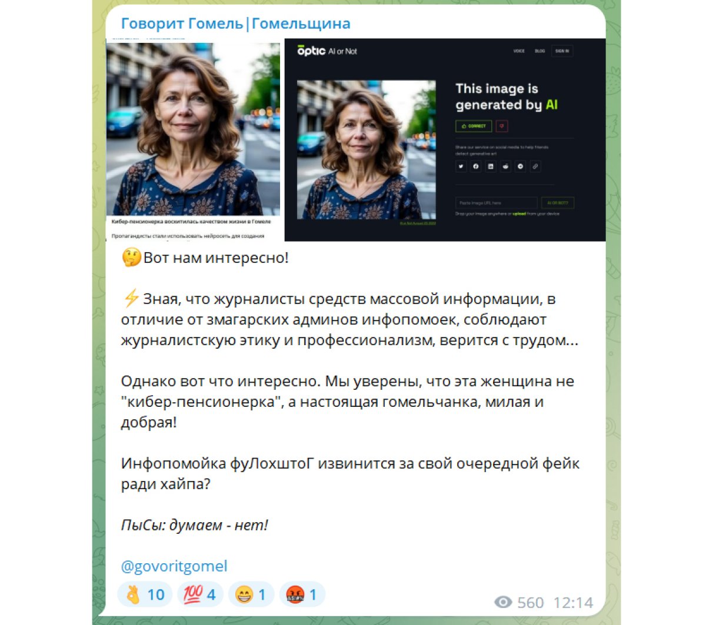Click the Reddit share icon

(x=505, y=166)
